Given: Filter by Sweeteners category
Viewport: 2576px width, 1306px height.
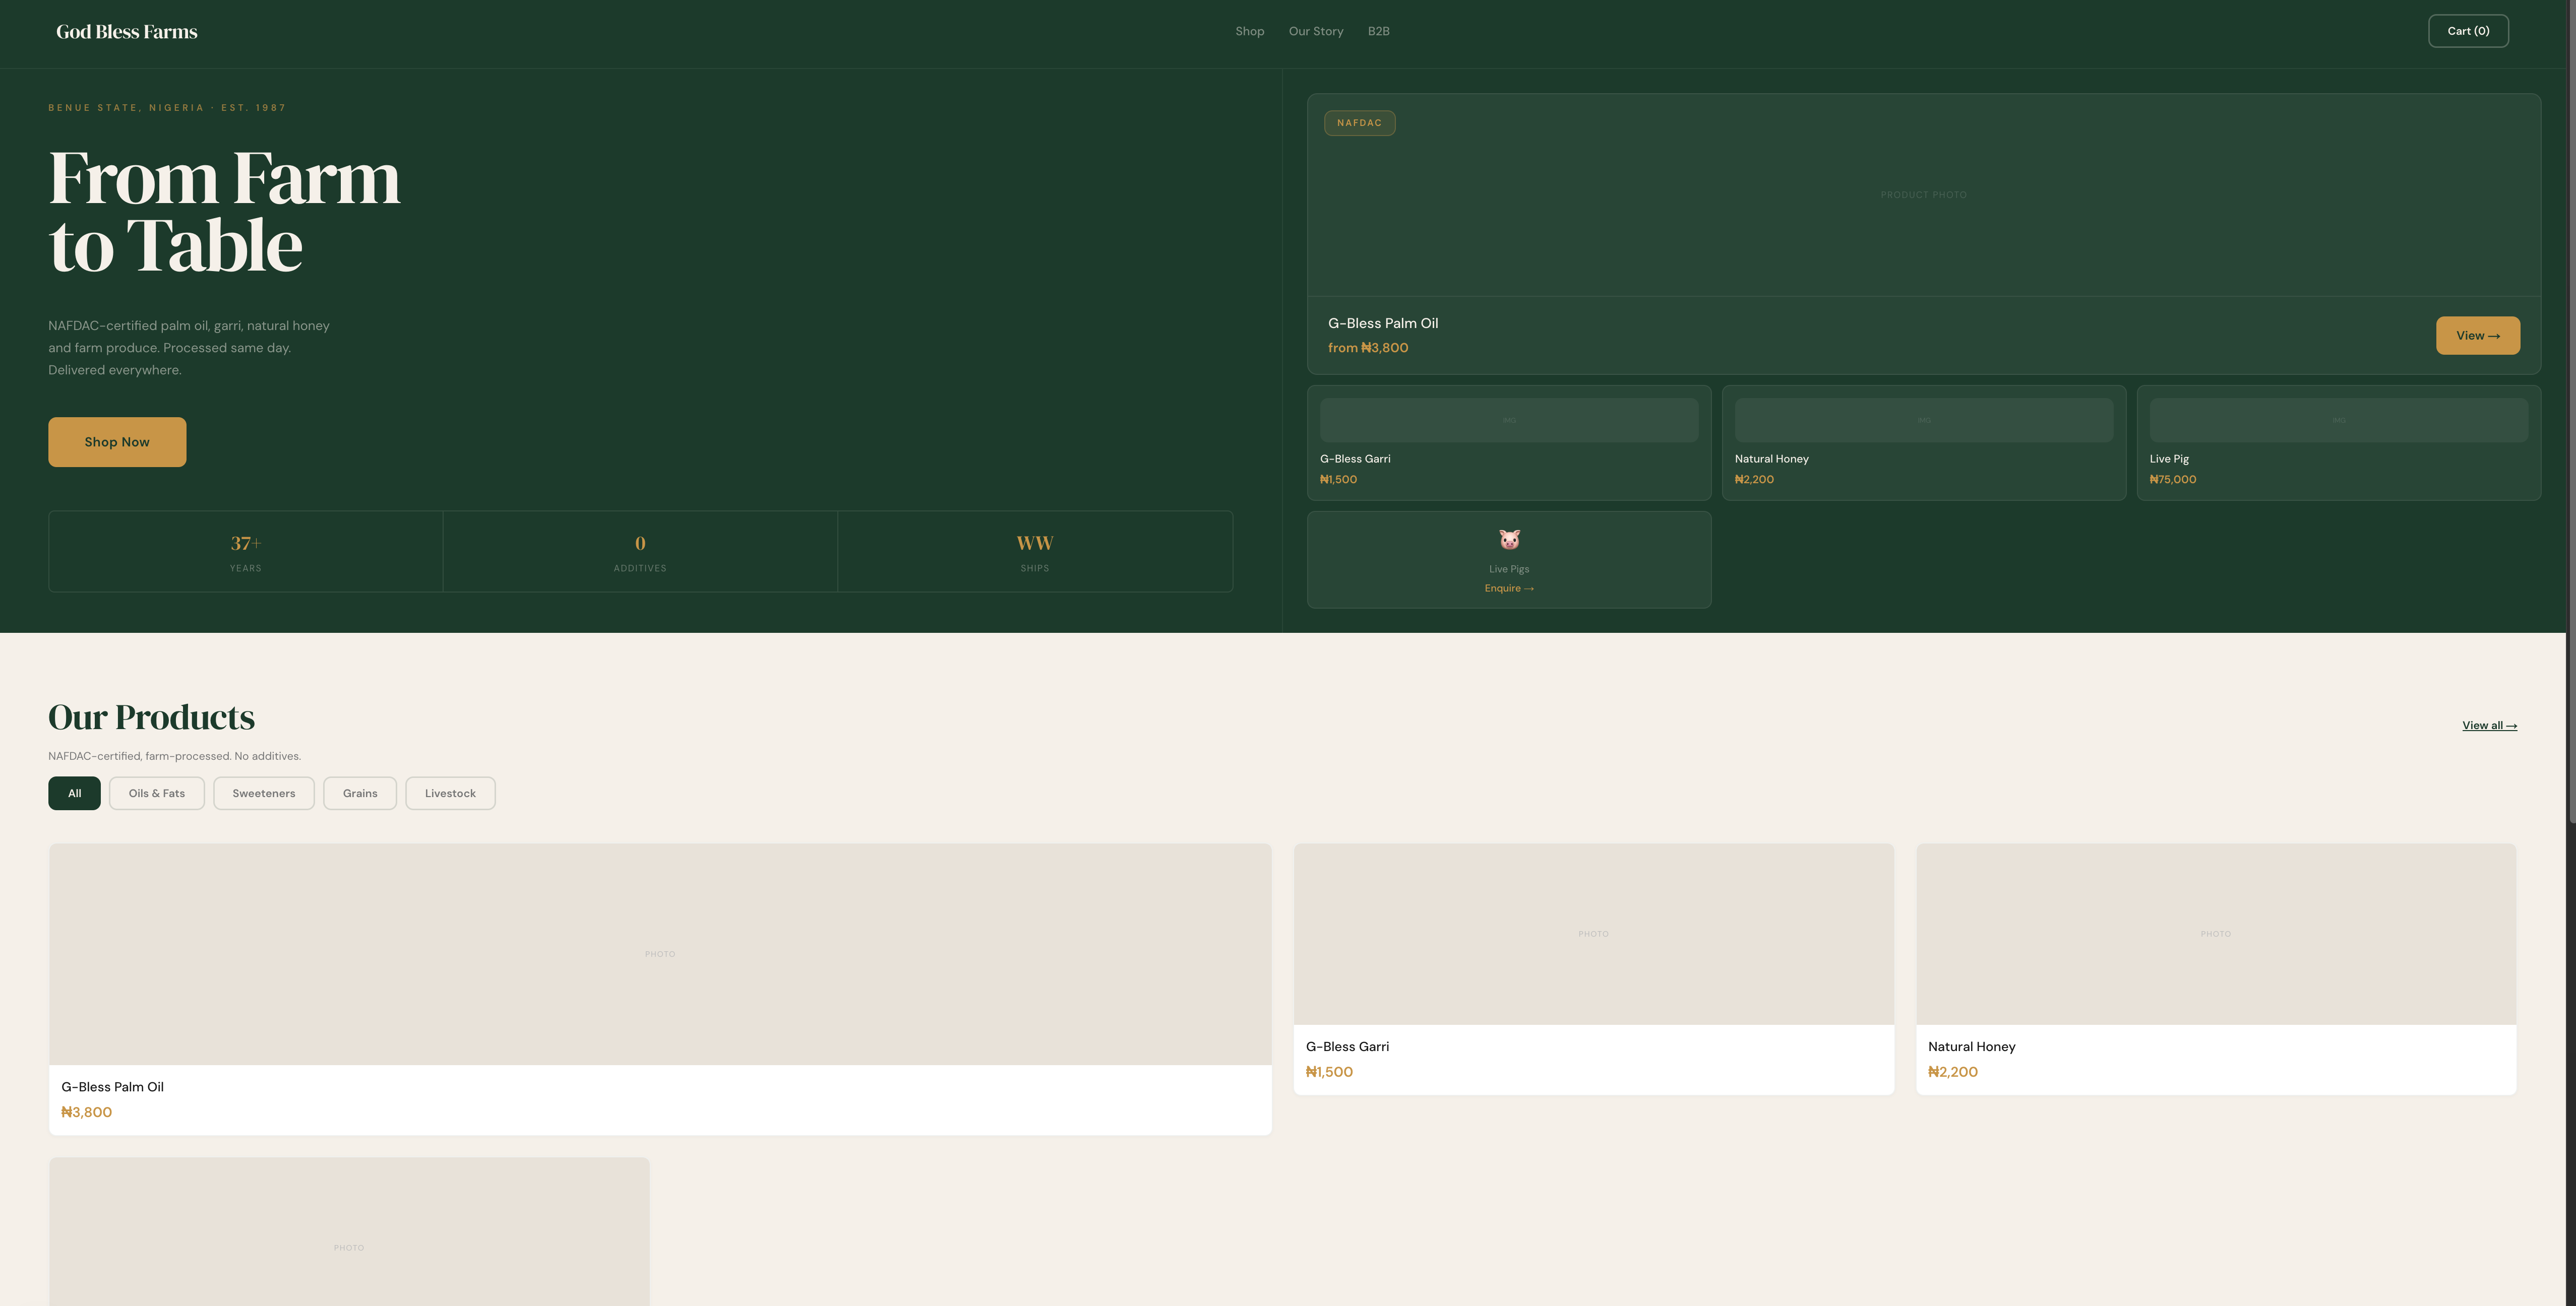Looking at the screenshot, I should pos(264,794).
